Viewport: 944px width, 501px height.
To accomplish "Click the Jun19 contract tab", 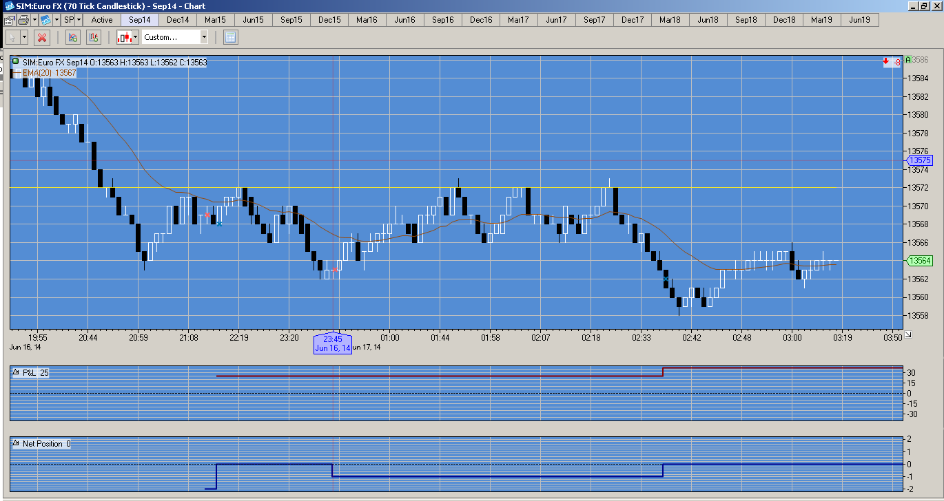I will (860, 20).
